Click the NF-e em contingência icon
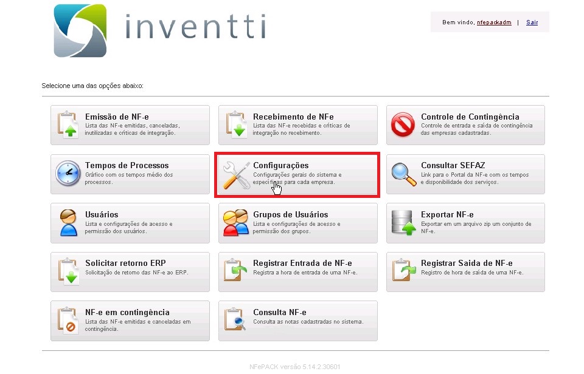The image size is (584, 374). pyautogui.click(x=68, y=321)
